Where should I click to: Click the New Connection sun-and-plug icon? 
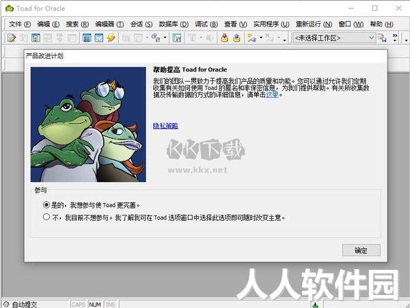[x=251, y=38]
